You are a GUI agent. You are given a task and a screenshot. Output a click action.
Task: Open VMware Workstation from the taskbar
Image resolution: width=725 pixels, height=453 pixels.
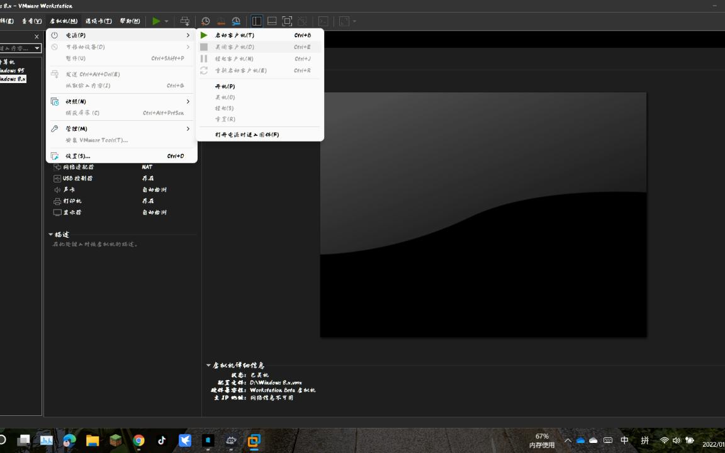tap(253, 440)
